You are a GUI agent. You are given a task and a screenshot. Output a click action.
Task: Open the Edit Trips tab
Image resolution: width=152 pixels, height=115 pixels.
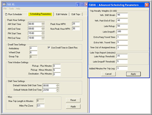(x=76, y=14)
